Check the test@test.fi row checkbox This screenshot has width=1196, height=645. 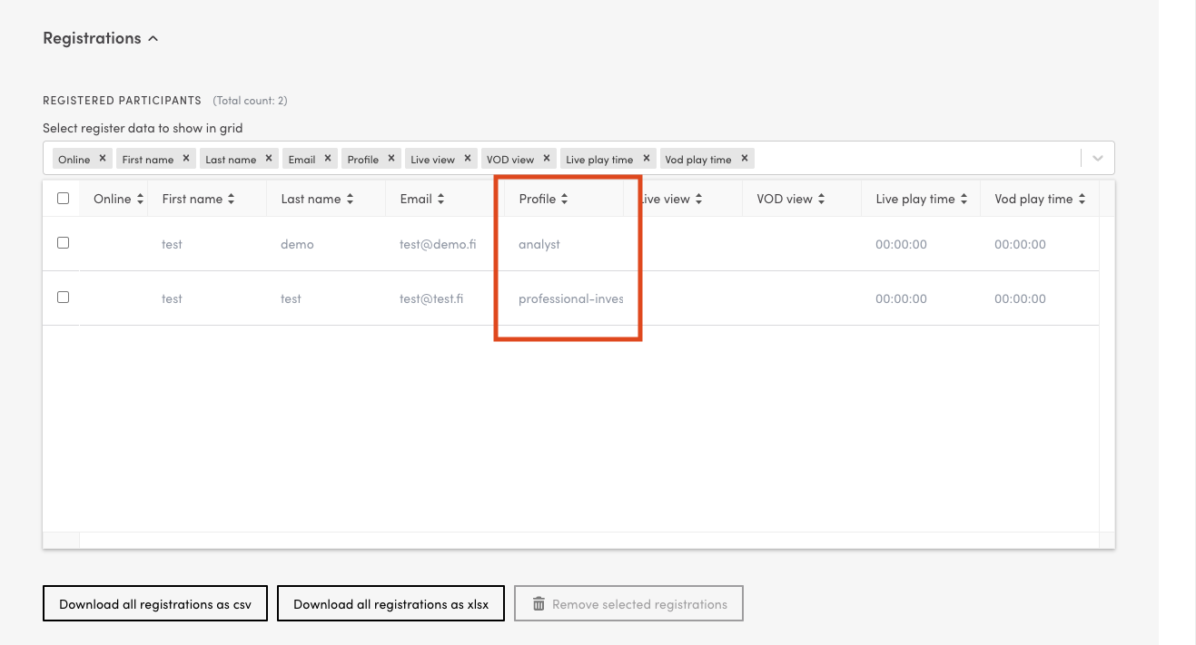coord(63,297)
